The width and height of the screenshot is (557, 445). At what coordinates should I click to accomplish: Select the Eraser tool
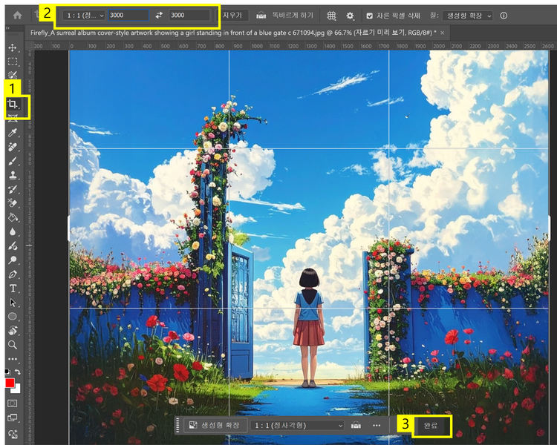(x=13, y=203)
